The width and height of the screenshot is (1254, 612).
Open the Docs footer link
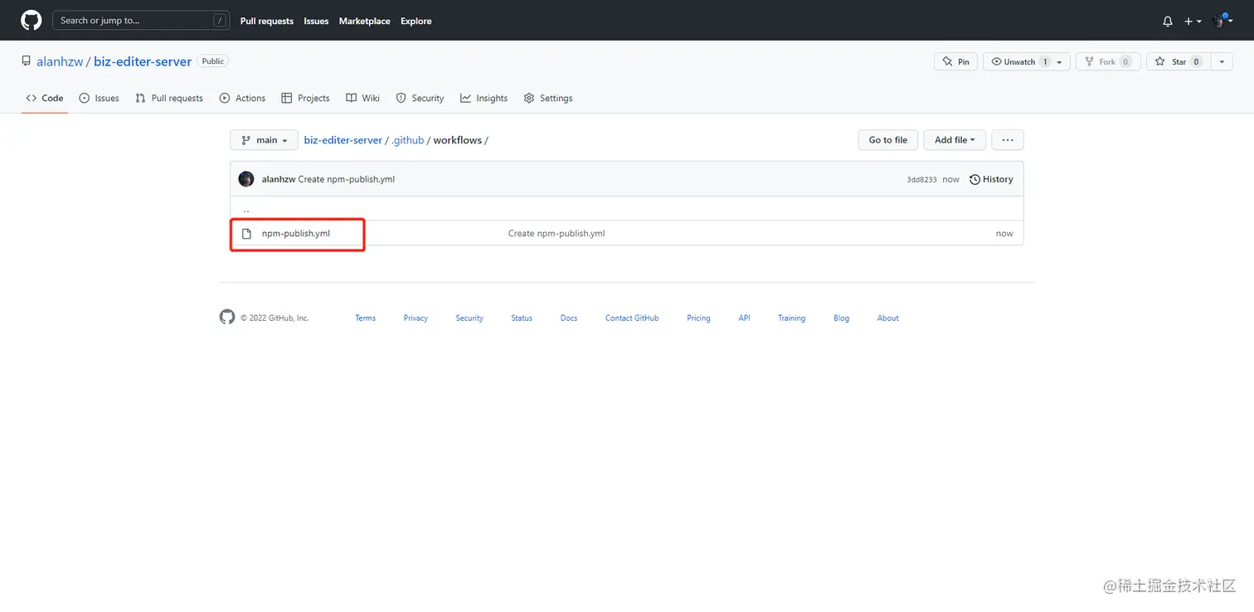[569, 318]
